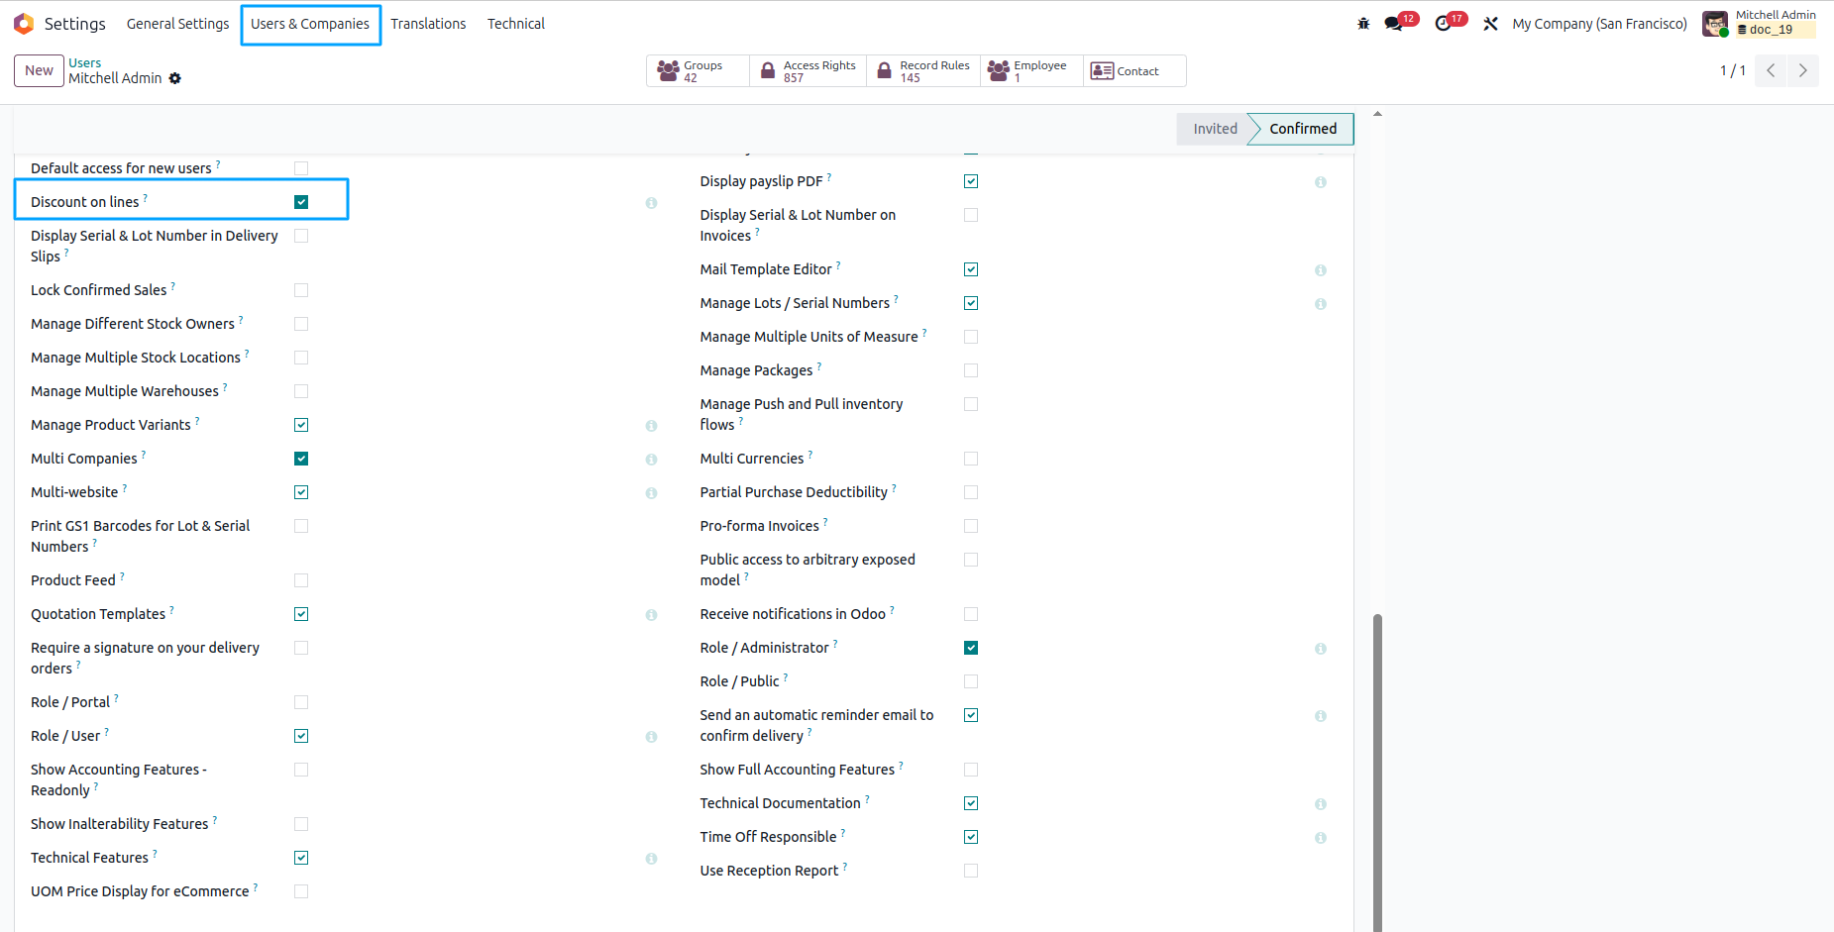Click the Users breadcrumb link

click(84, 62)
